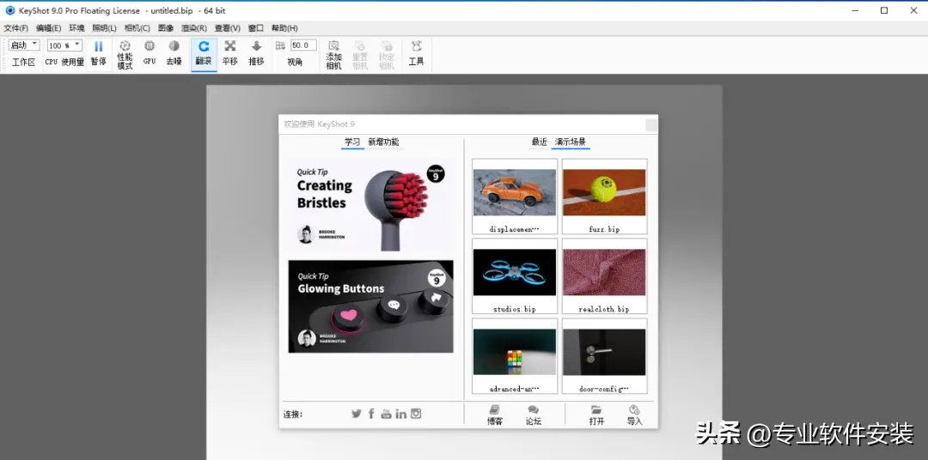Select the 推移 dolly camera tool
This screenshot has height=460, width=928.
[x=256, y=54]
